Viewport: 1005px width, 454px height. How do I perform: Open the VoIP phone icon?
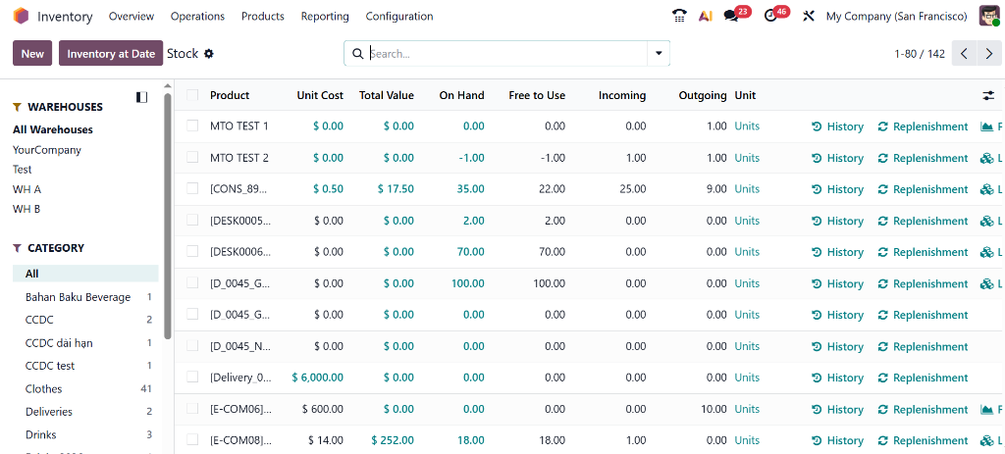point(679,16)
